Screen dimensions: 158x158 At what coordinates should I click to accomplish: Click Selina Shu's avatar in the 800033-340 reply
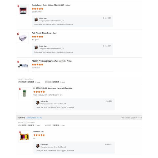(x=38, y=146)
